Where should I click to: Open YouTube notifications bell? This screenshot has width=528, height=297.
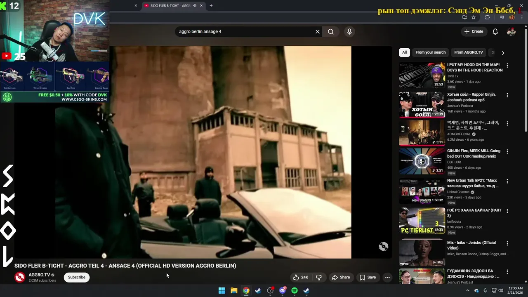pos(495,31)
